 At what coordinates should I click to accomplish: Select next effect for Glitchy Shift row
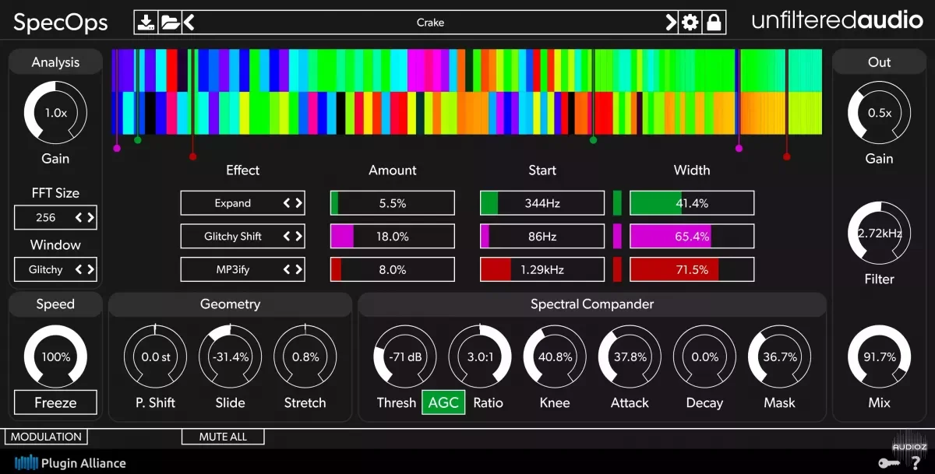298,236
